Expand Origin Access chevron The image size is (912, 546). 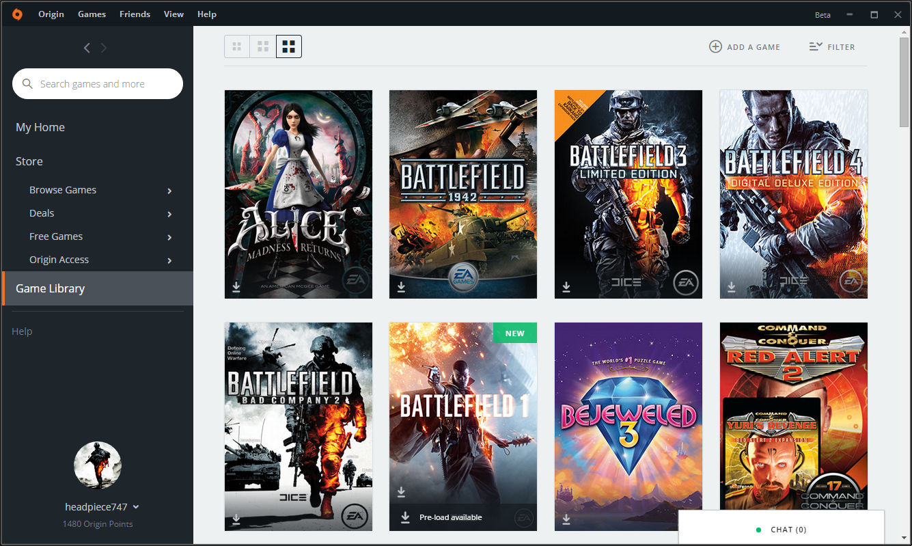169,260
